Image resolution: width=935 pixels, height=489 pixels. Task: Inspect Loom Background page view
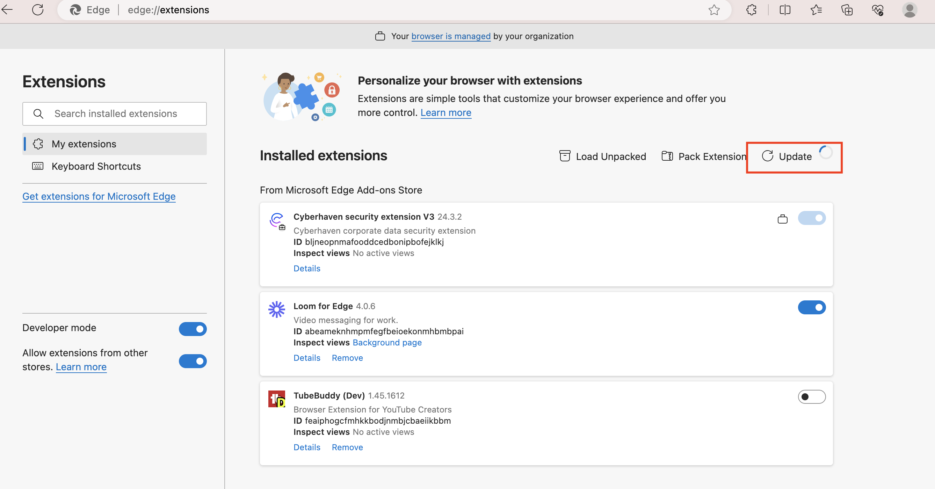pyautogui.click(x=387, y=342)
